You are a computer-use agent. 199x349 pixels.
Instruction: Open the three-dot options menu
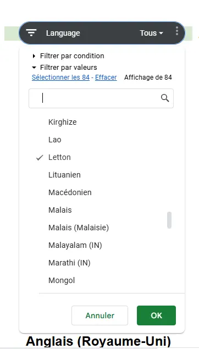pos(177,31)
